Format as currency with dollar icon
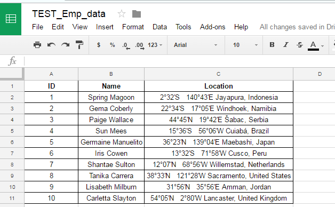Viewport: 335px width, 207px height. 99,45
